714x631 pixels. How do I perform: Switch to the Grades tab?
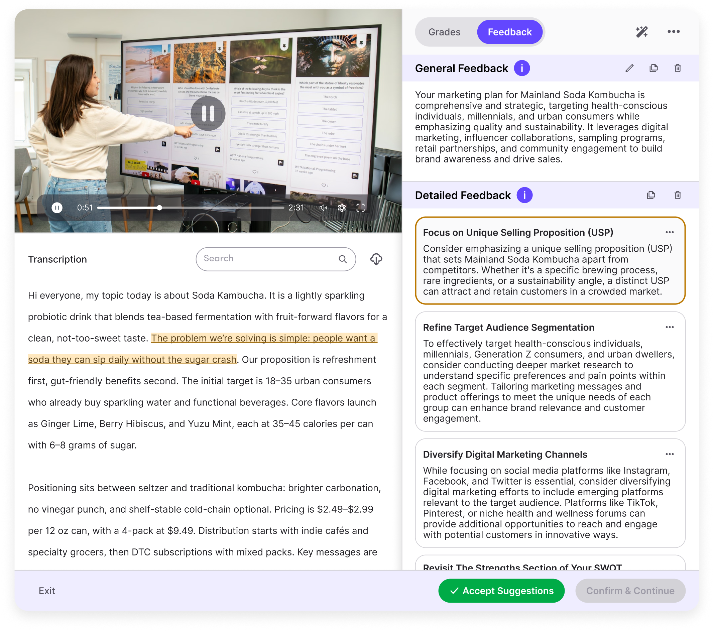pyautogui.click(x=444, y=32)
